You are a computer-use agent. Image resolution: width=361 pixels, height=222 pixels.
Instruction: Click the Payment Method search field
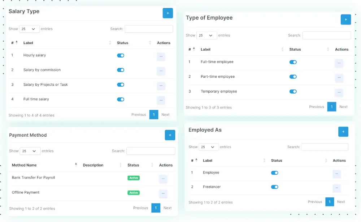click(x=151, y=151)
